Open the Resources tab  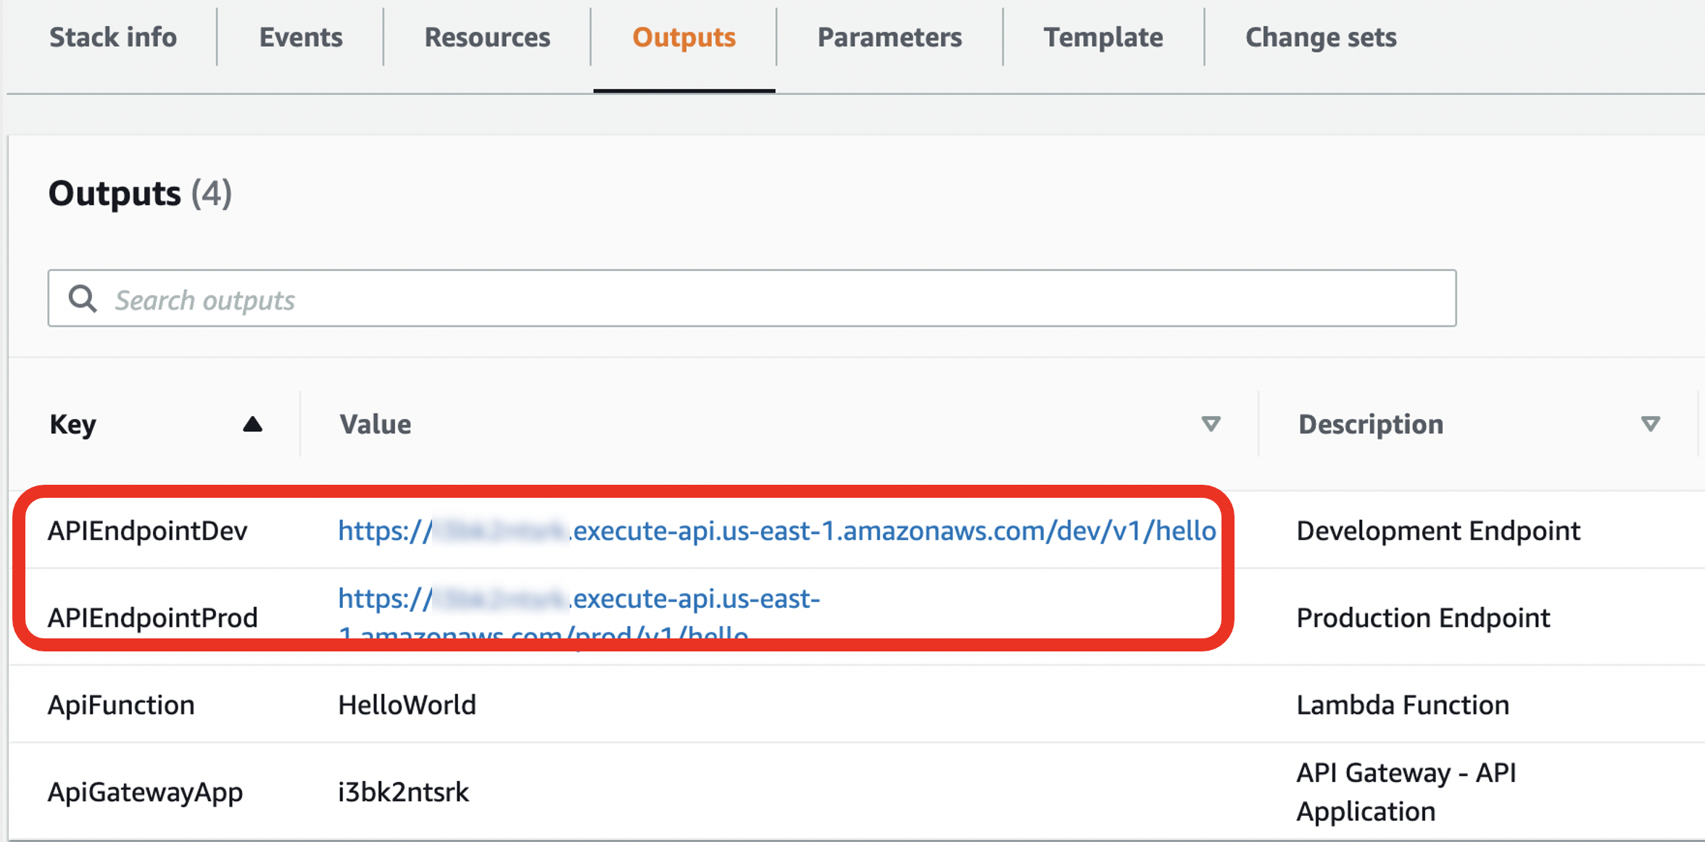pos(487,38)
